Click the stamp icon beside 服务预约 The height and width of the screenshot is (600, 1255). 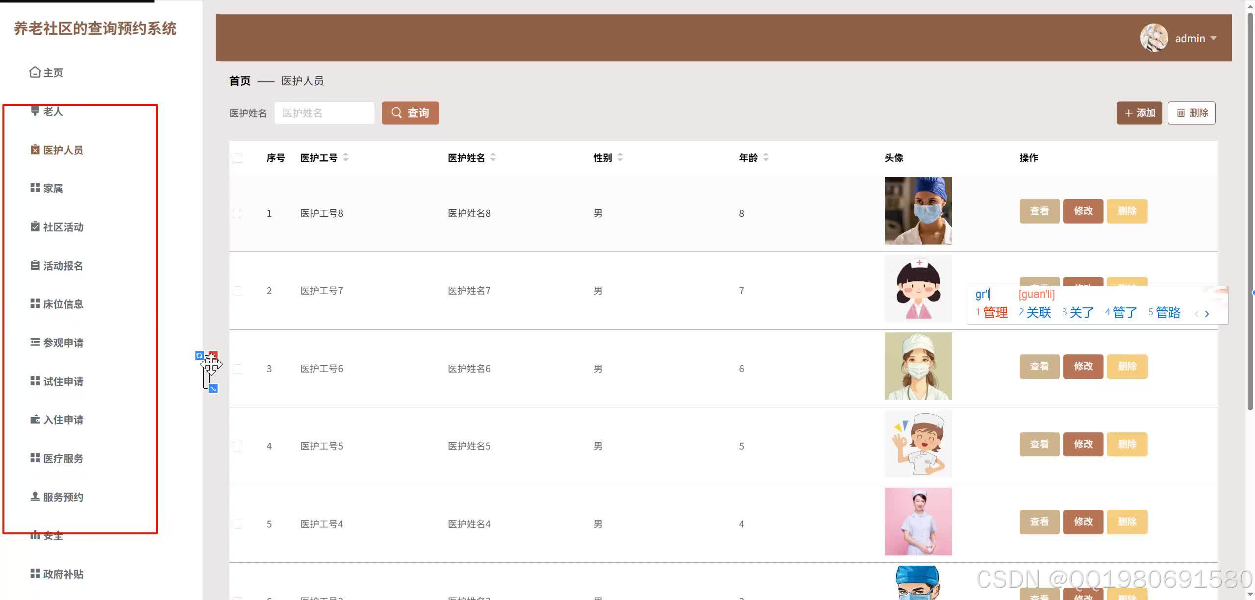pyautogui.click(x=35, y=497)
